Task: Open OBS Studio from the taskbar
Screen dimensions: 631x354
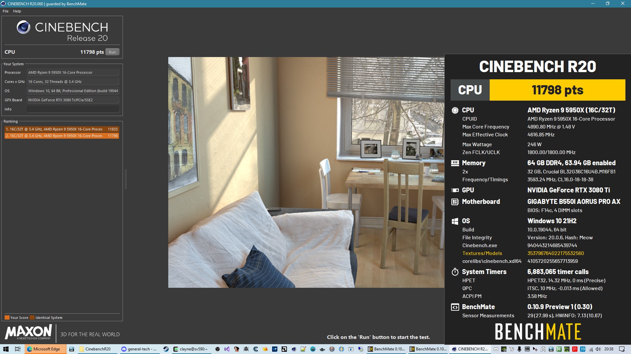Action: pos(217,349)
